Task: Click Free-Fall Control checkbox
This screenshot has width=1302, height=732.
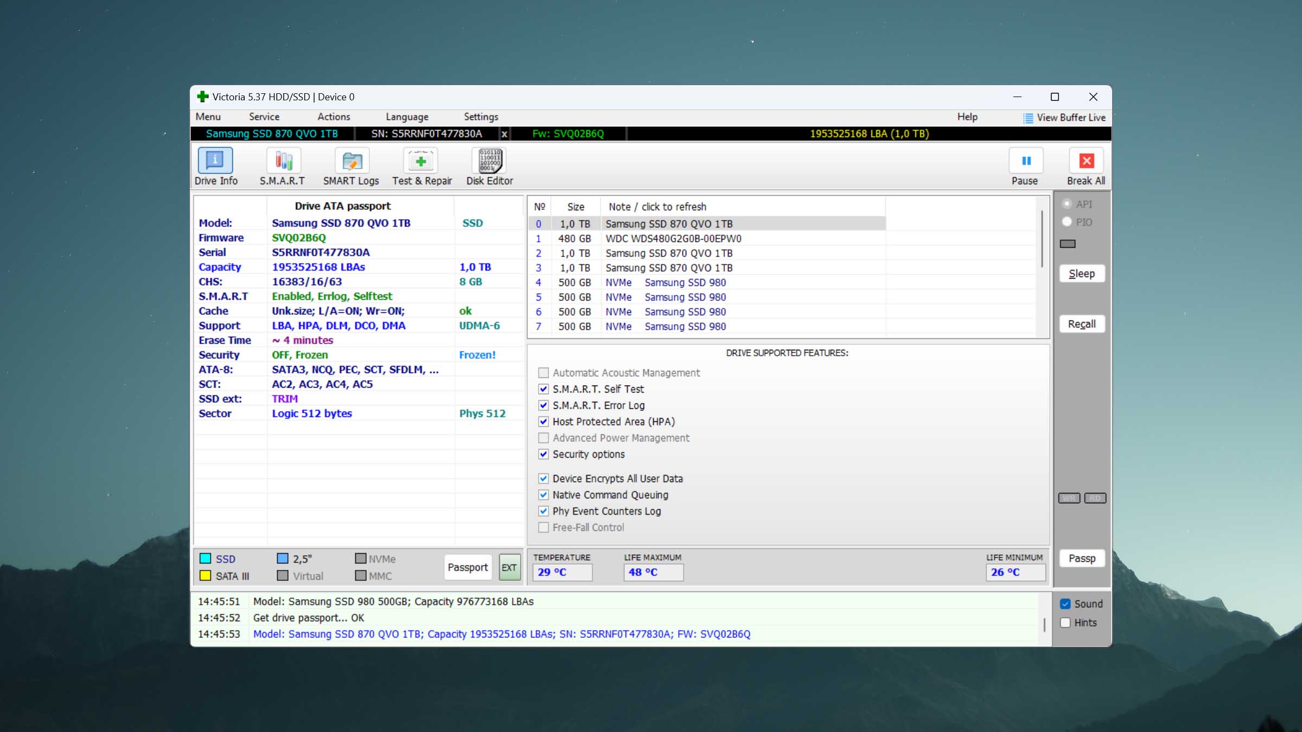Action: coord(543,527)
